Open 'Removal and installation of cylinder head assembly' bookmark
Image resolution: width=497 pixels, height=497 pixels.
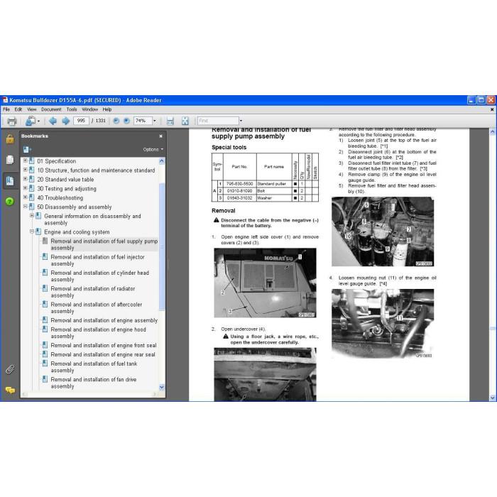[x=100, y=276]
